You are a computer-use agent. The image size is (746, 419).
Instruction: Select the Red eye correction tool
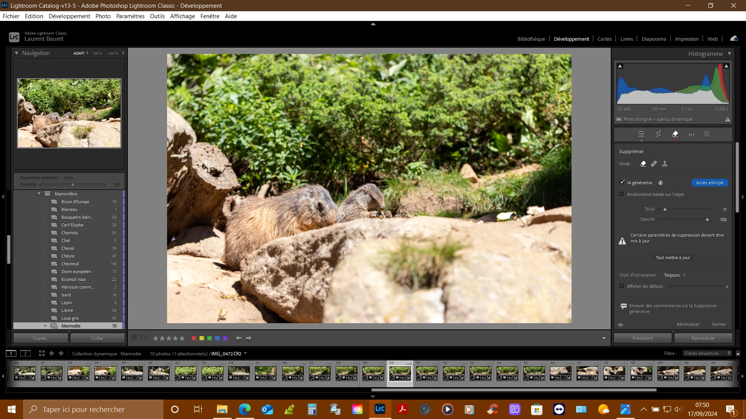click(691, 134)
